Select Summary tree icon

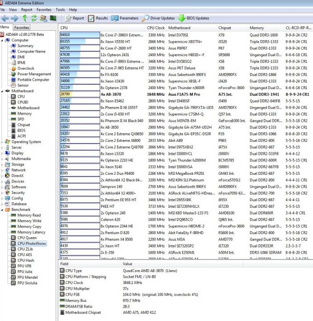13,45
